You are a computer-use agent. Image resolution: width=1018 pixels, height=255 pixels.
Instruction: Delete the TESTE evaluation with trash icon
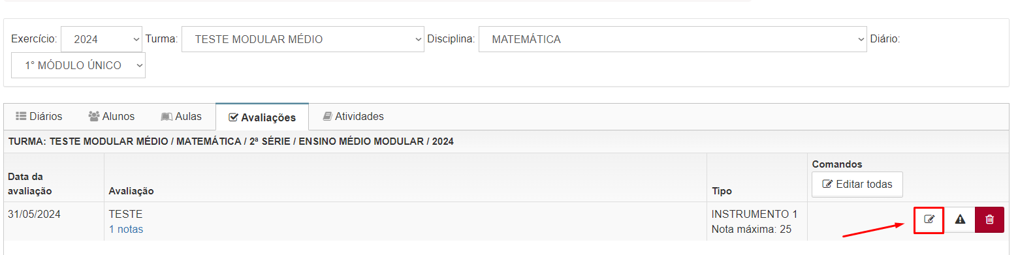tap(989, 220)
